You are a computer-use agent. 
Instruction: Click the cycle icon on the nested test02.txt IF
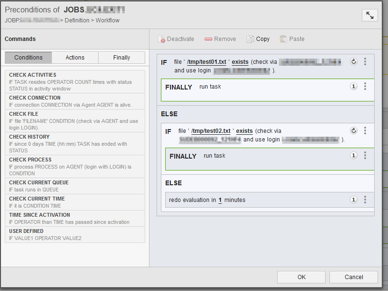tap(353, 130)
